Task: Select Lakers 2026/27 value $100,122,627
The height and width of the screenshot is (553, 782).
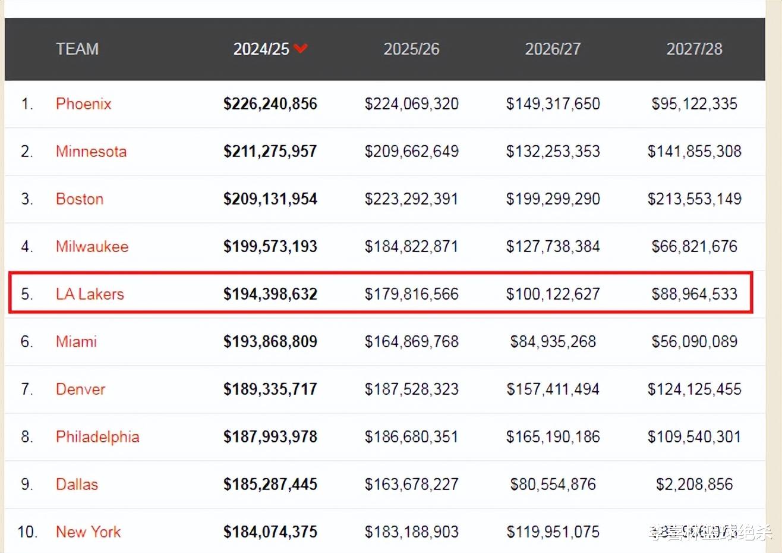Action: coord(553,294)
